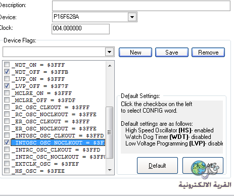
Task: Click the Default button
Action: 157,166
